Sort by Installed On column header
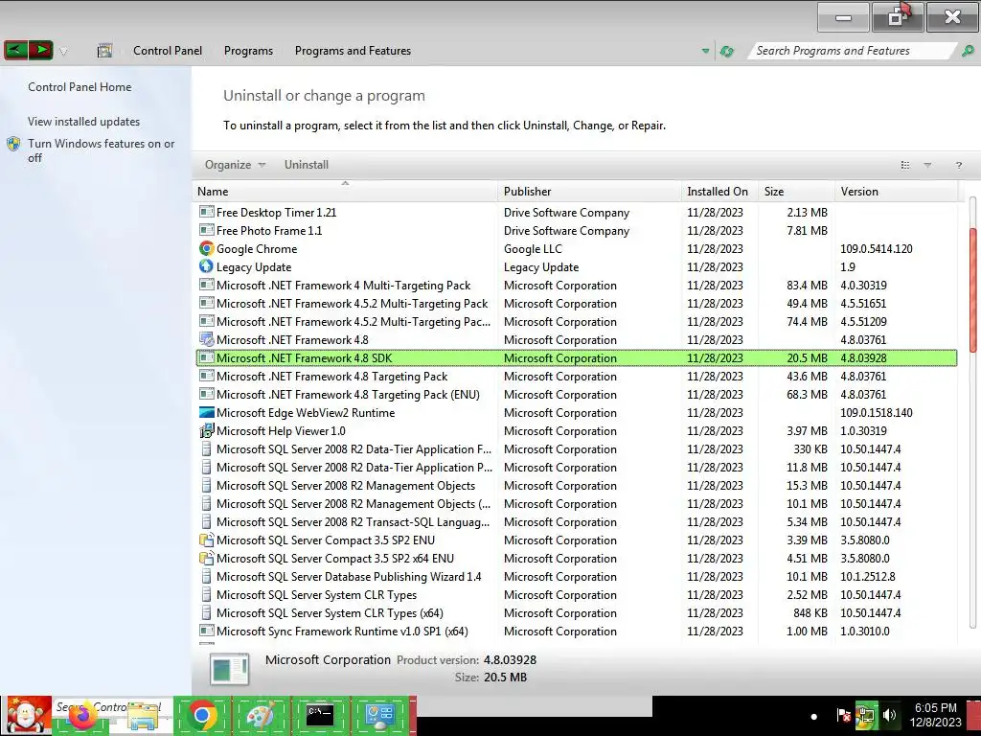 pos(719,192)
